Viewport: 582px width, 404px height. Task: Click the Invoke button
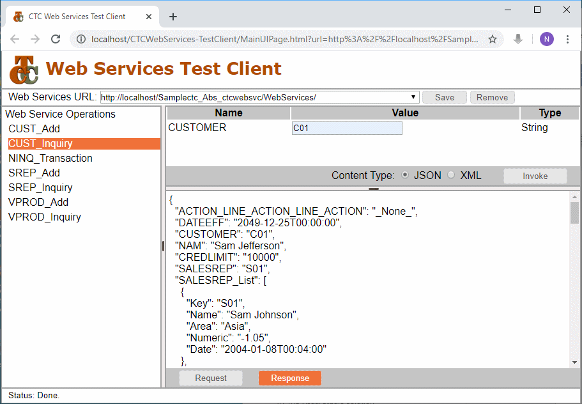click(x=535, y=176)
